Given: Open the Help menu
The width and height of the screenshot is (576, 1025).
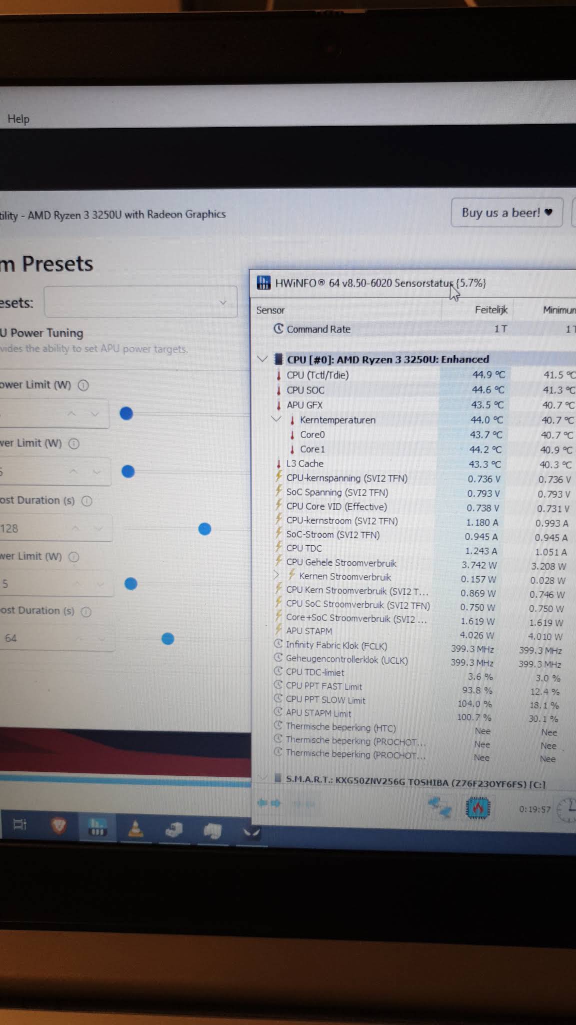Looking at the screenshot, I should click(18, 119).
